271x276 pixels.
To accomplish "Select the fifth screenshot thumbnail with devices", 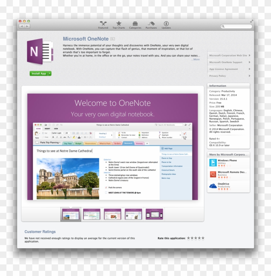I will click(x=154, y=214).
